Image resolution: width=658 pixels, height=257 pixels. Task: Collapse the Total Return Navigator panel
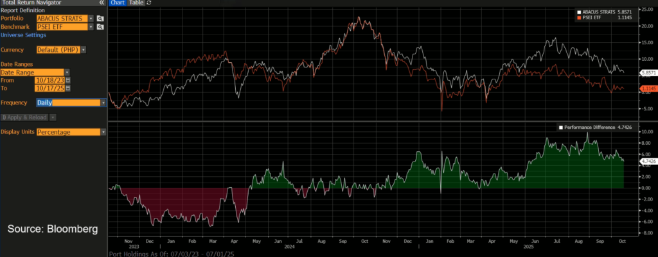101,3
